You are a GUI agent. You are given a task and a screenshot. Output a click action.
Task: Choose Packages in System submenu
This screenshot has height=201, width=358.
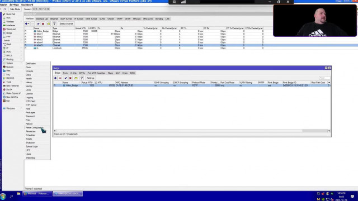[x=30, y=113]
